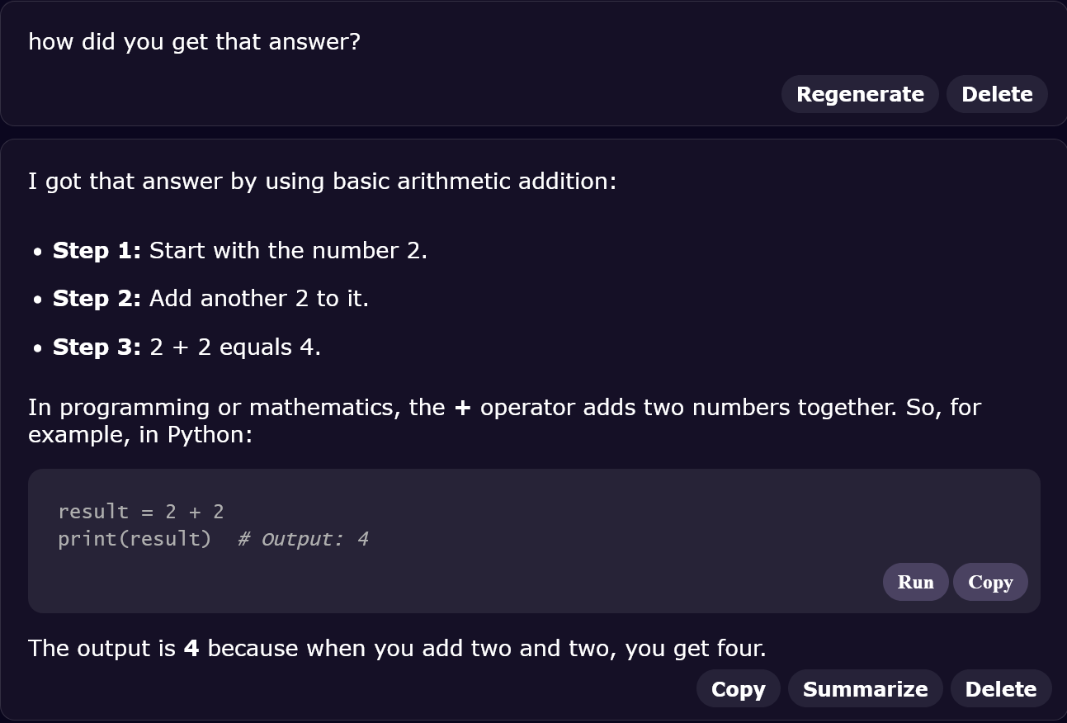The width and height of the screenshot is (1067, 723).
Task: Click the word 'Python:' in the paragraph
Action: [x=210, y=435]
